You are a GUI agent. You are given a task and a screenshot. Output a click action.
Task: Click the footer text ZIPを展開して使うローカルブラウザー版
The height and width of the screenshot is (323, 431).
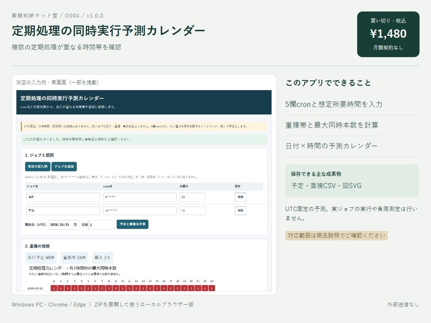[x=144, y=304]
